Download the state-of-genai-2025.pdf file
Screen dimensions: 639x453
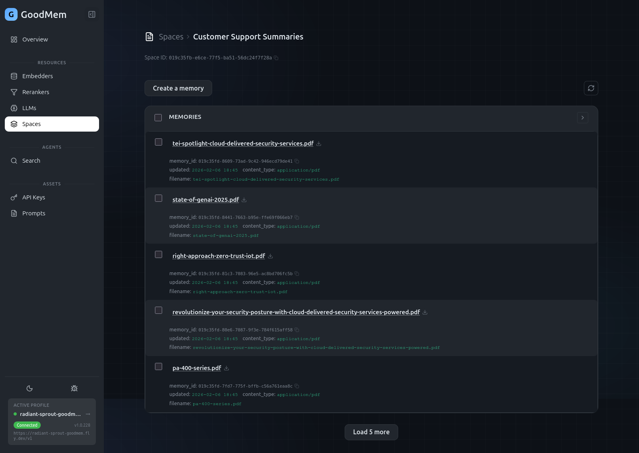(244, 200)
